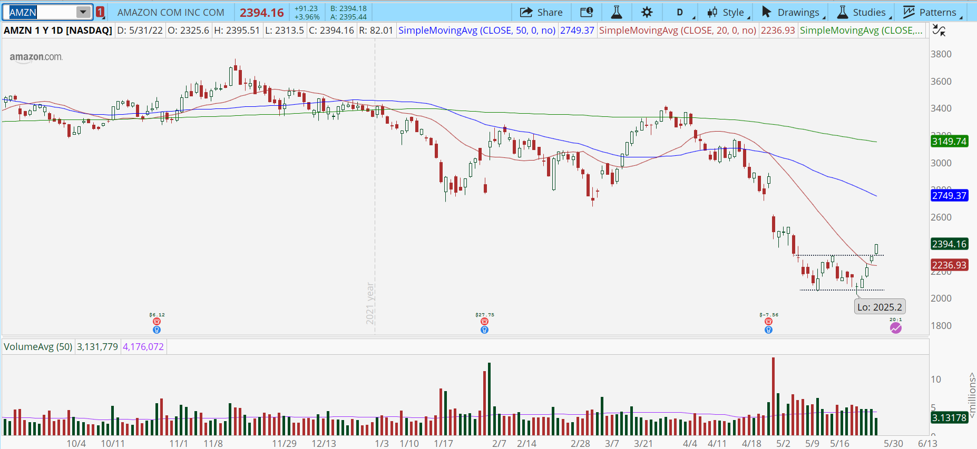Click the blue lightbulb icon below the $27.75 earnings
977x449 pixels.
[484, 330]
